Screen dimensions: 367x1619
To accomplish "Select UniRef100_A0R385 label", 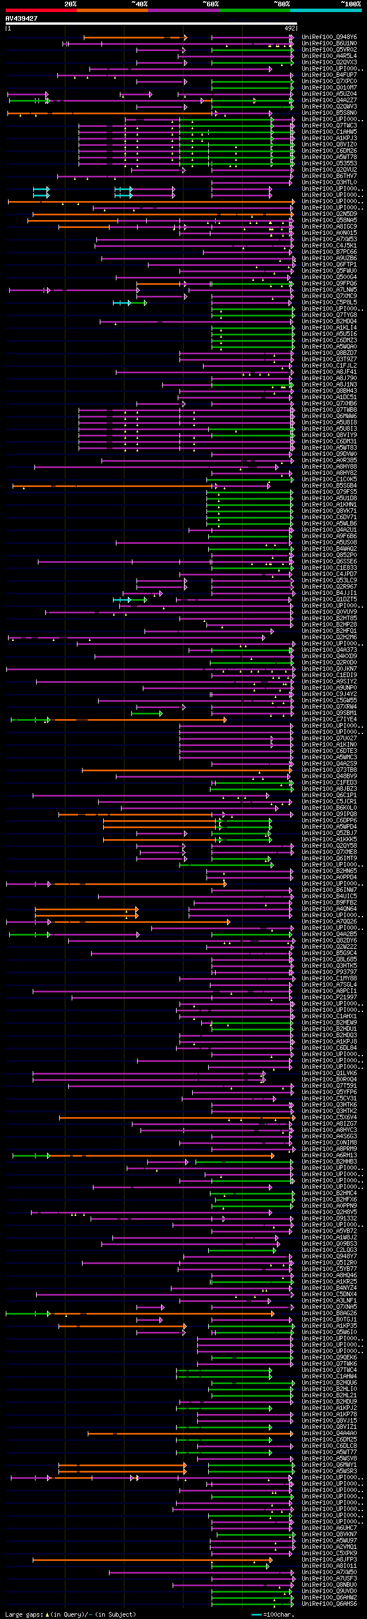I will [329, 460].
